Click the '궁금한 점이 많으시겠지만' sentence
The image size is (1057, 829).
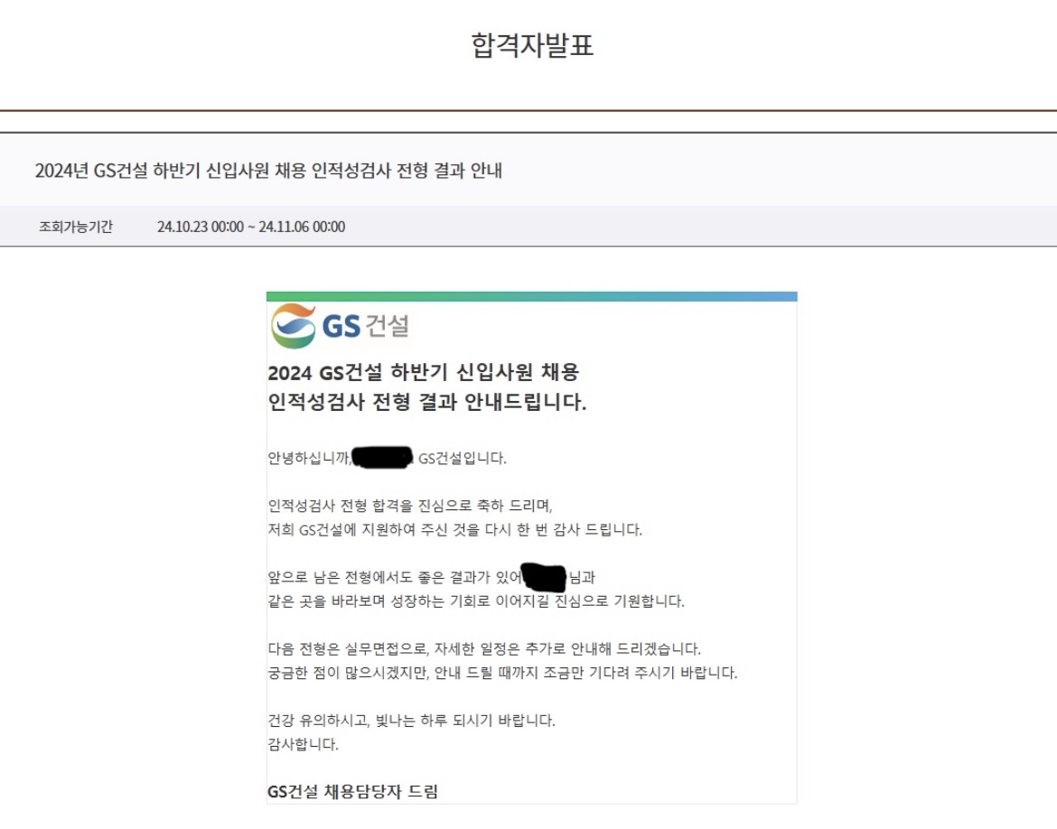(x=502, y=674)
